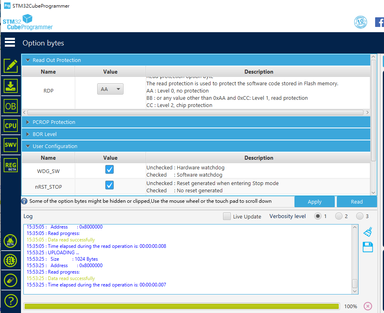Image resolution: width=384 pixels, height=313 pixels.
Task: Select verbosity level 1
Action: click(x=317, y=216)
